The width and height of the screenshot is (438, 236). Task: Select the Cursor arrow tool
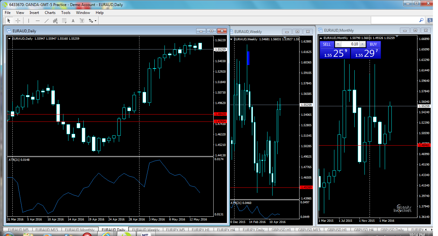point(9,21)
